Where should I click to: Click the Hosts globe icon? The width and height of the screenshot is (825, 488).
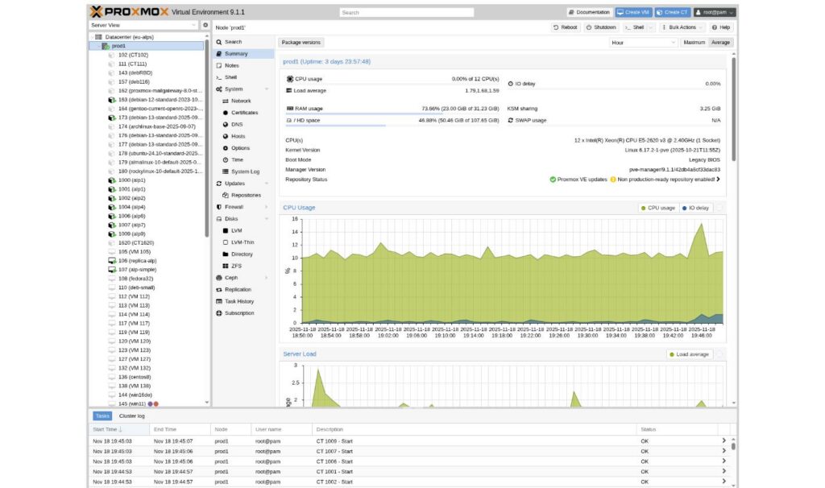pos(226,136)
